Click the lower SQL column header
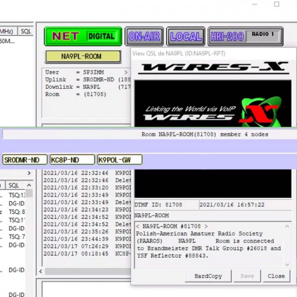297x297 pixels. tap(14, 186)
